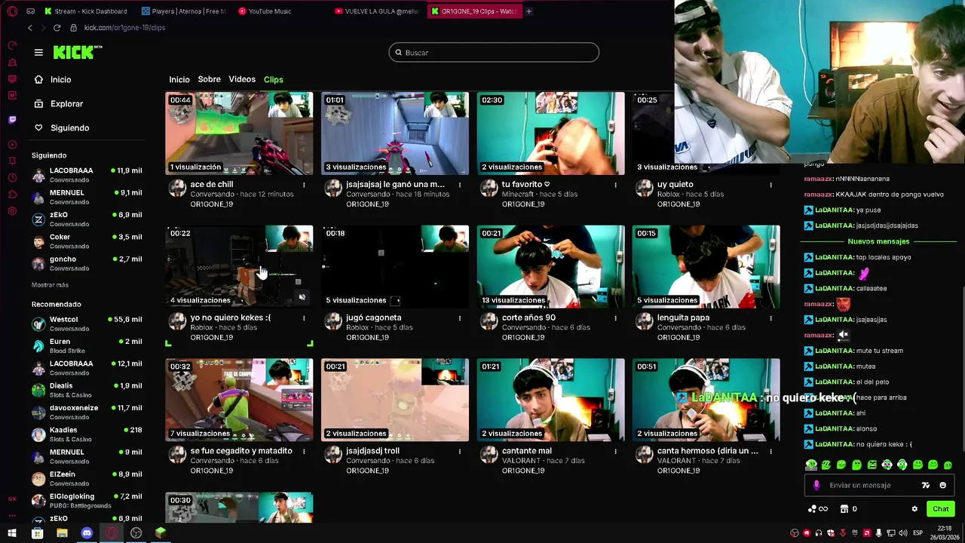The width and height of the screenshot is (965, 543).
Task: Click ESP language indicator in system tray
Action: [x=918, y=533]
